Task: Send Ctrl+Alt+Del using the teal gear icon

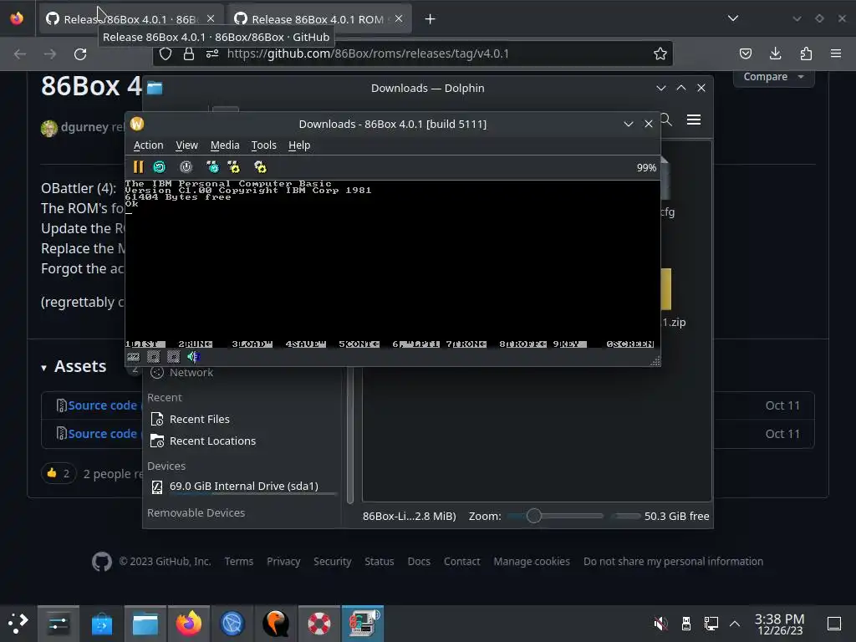Action: [x=212, y=167]
